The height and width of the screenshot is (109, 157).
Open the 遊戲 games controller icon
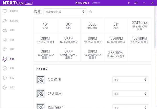click(x=5, y=30)
